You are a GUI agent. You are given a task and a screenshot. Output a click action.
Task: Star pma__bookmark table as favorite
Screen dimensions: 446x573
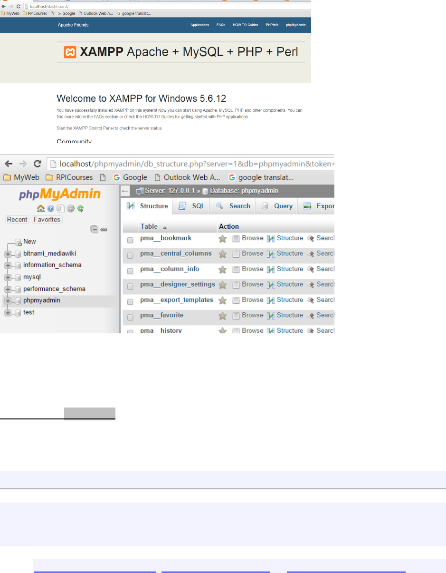[x=222, y=239]
